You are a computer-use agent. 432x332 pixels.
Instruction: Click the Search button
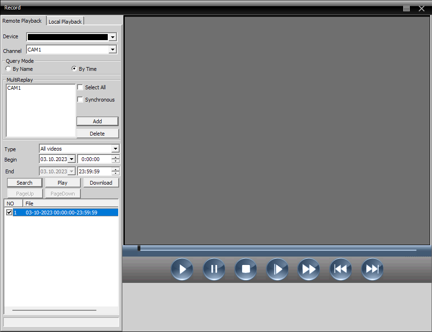(25, 183)
